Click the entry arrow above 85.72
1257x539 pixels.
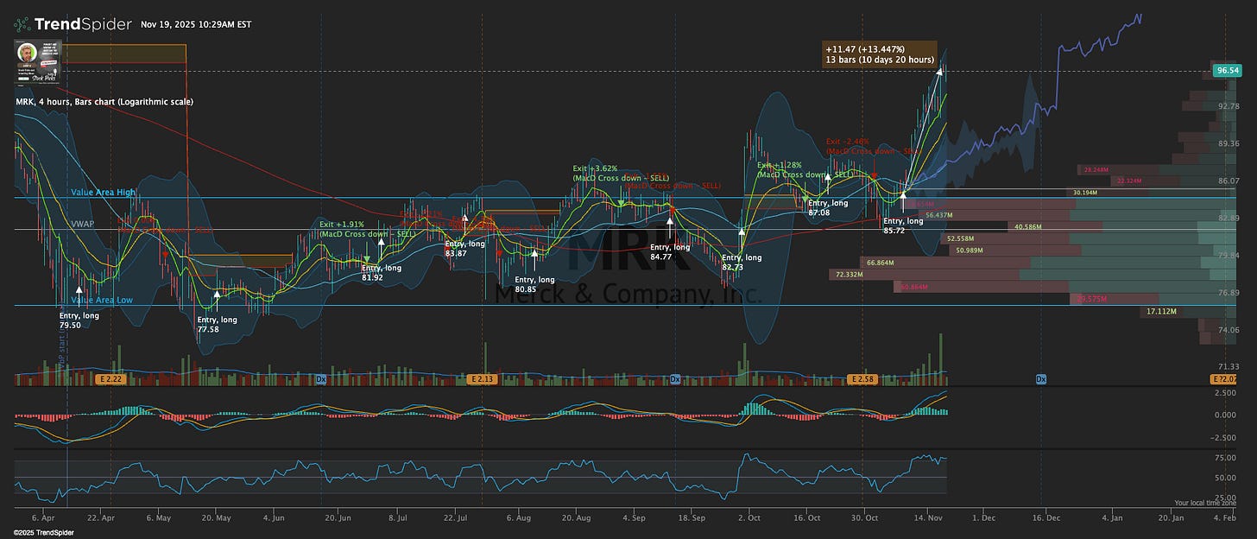pos(903,201)
